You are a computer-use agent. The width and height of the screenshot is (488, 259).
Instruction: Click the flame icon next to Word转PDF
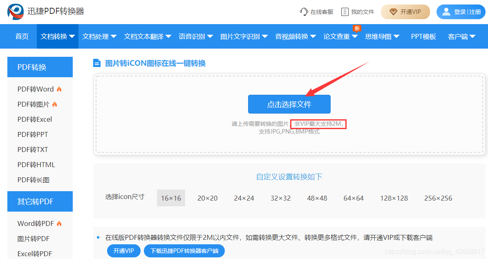59,223
